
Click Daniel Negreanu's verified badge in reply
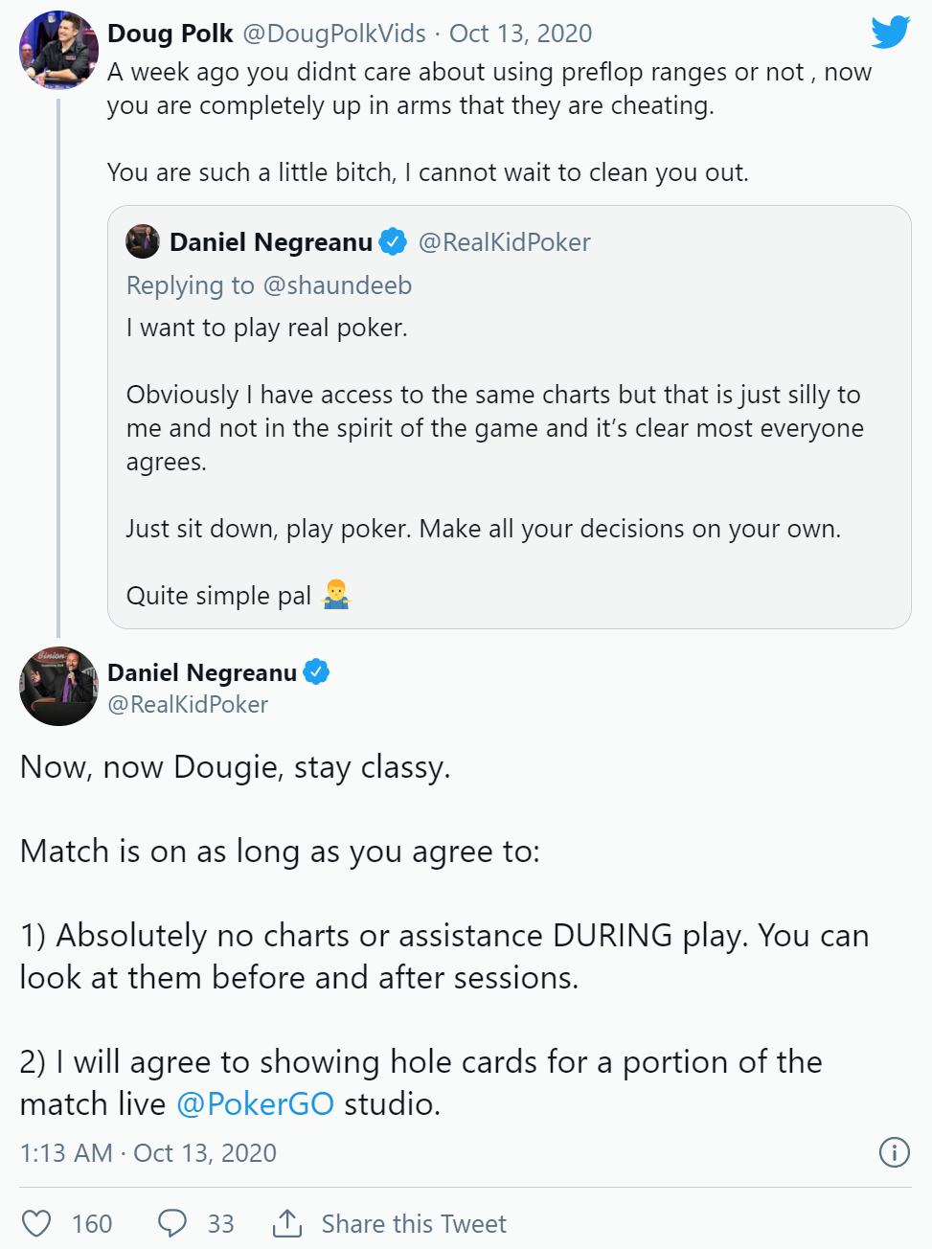pyautogui.click(x=316, y=672)
